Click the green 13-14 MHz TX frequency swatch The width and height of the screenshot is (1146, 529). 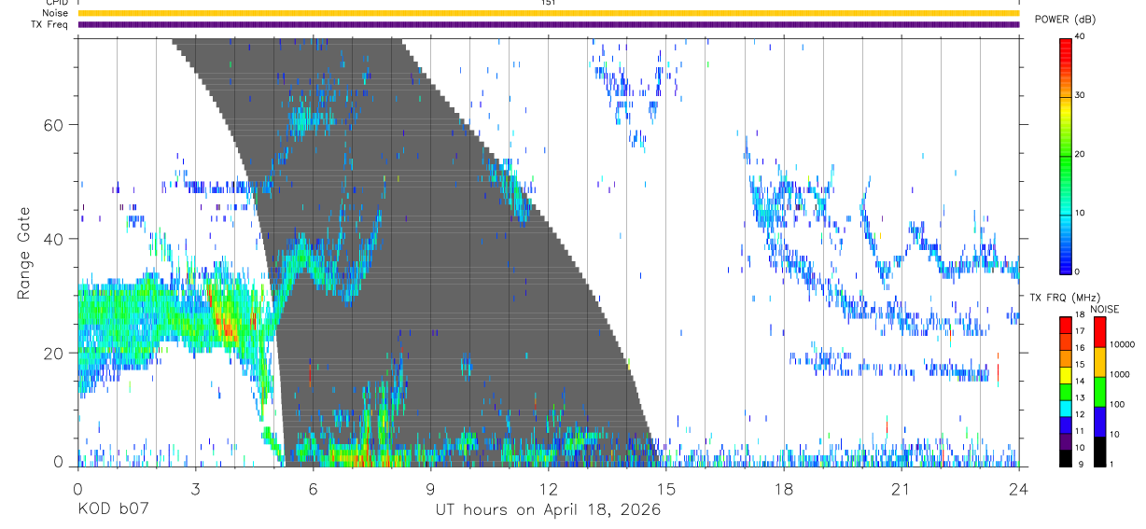pos(1065,392)
